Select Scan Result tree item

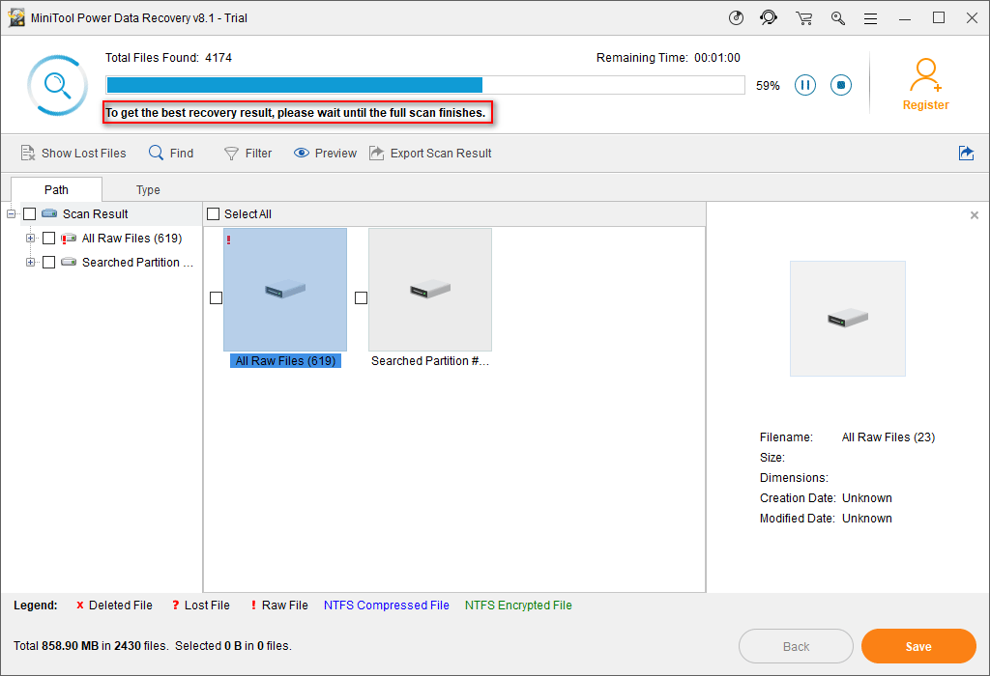(96, 214)
